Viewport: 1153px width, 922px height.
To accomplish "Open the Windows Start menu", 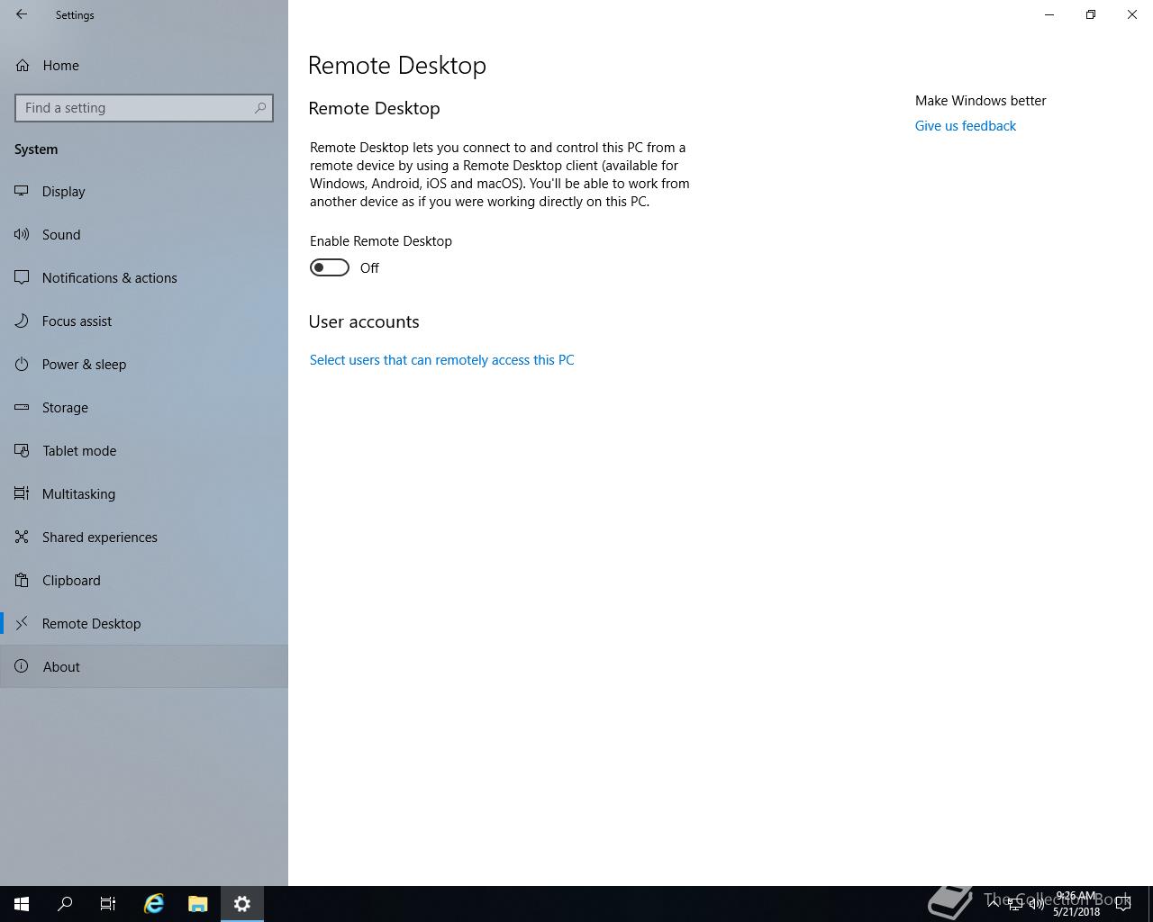I will (22, 904).
